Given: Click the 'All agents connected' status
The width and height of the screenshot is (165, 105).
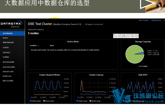Looking at the screenshot, I should pos(94,24).
